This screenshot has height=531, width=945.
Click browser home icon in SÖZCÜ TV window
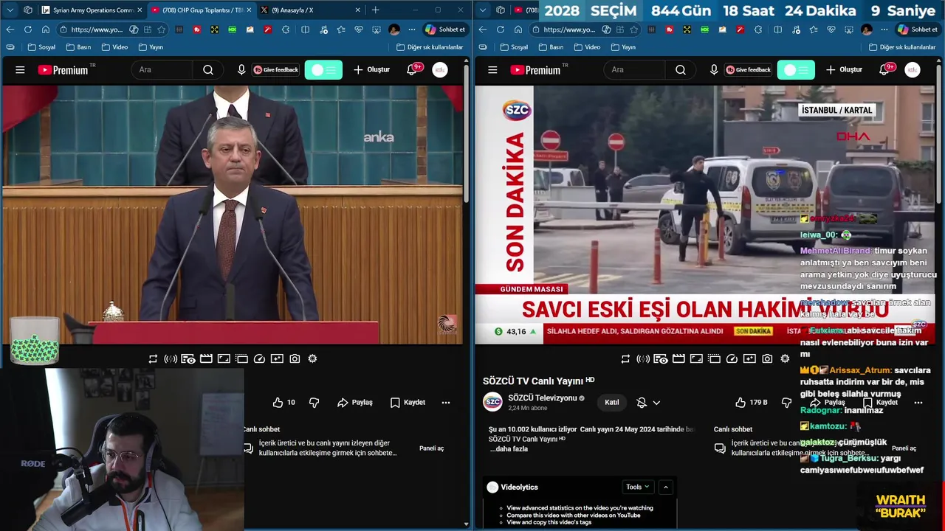tap(518, 29)
